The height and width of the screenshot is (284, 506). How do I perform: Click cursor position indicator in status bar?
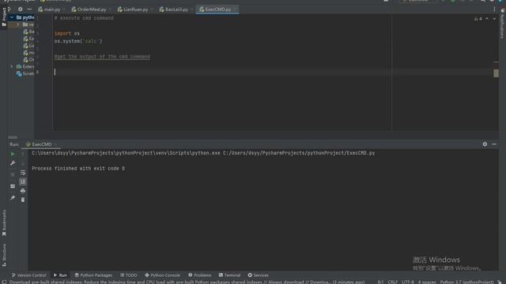click(380, 282)
